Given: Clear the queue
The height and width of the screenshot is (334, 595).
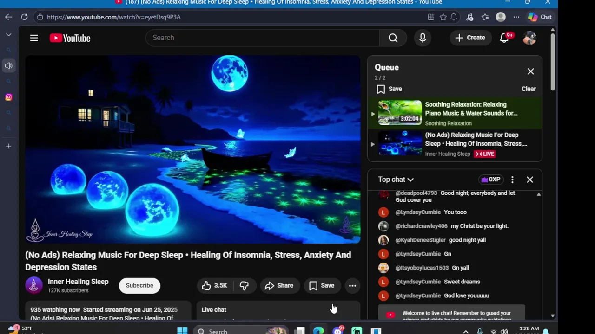Looking at the screenshot, I should coord(529,89).
